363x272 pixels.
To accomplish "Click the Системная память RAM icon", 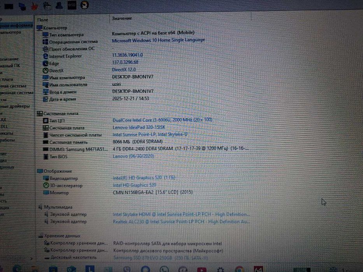I will coord(46,142).
